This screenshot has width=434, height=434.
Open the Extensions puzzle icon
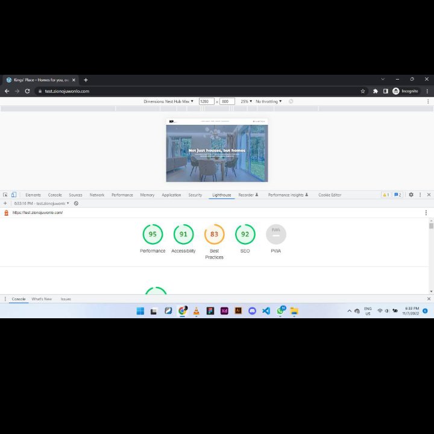click(x=376, y=91)
